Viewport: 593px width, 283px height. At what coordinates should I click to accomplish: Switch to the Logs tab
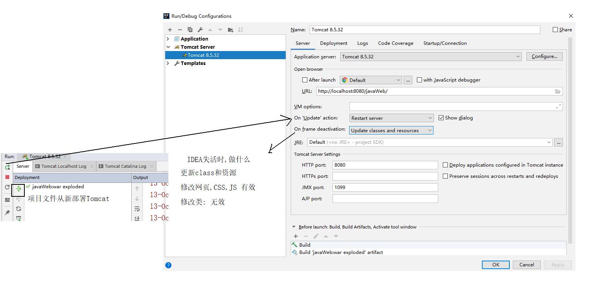[x=363, y=43]
